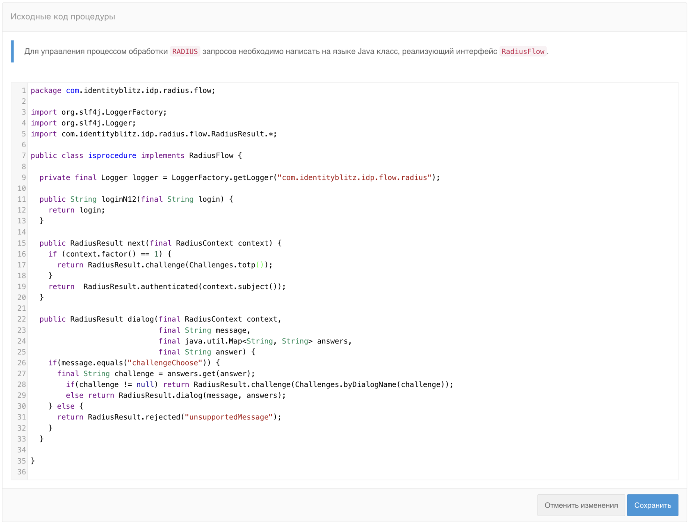The width and height of the screenshot is (689, 523).
Task: Click the Сохранить button
Action: [x=652, y=505]
